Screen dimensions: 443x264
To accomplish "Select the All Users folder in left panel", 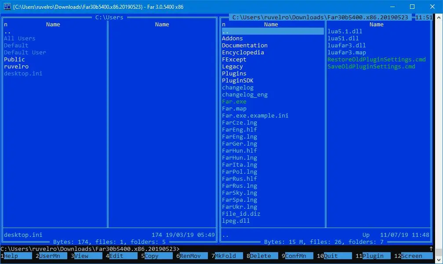I will pos(19,38).
